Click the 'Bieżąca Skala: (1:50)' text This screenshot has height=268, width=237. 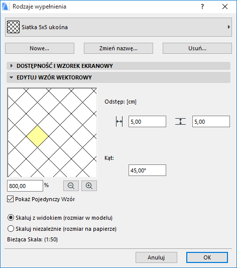point(33,239)
